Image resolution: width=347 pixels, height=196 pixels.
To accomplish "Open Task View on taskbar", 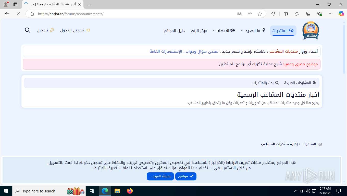I will pos(92,191).
